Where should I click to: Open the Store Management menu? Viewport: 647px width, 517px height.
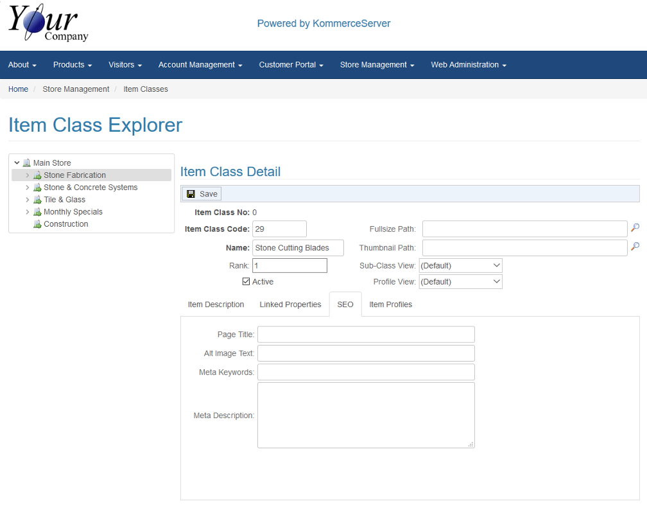(x=377, y=65)
